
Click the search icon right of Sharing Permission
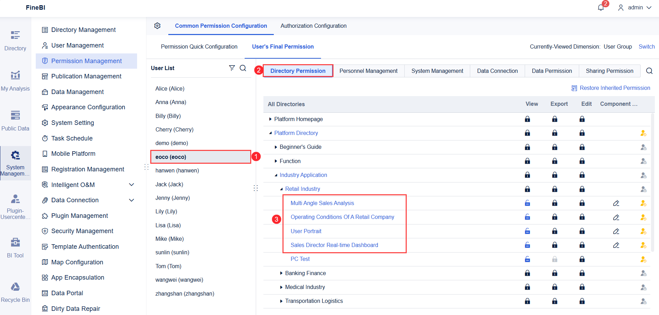tap(649, 71)
